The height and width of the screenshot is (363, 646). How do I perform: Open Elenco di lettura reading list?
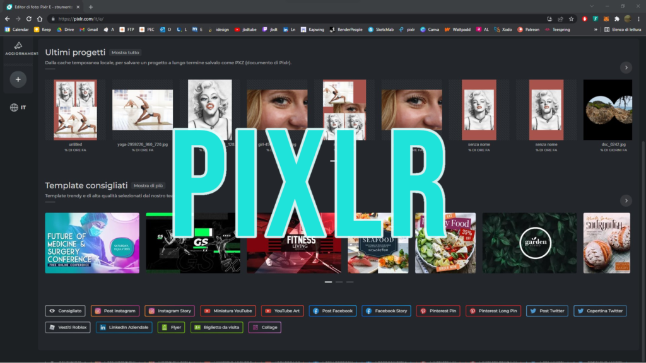(x=623, y=30)
